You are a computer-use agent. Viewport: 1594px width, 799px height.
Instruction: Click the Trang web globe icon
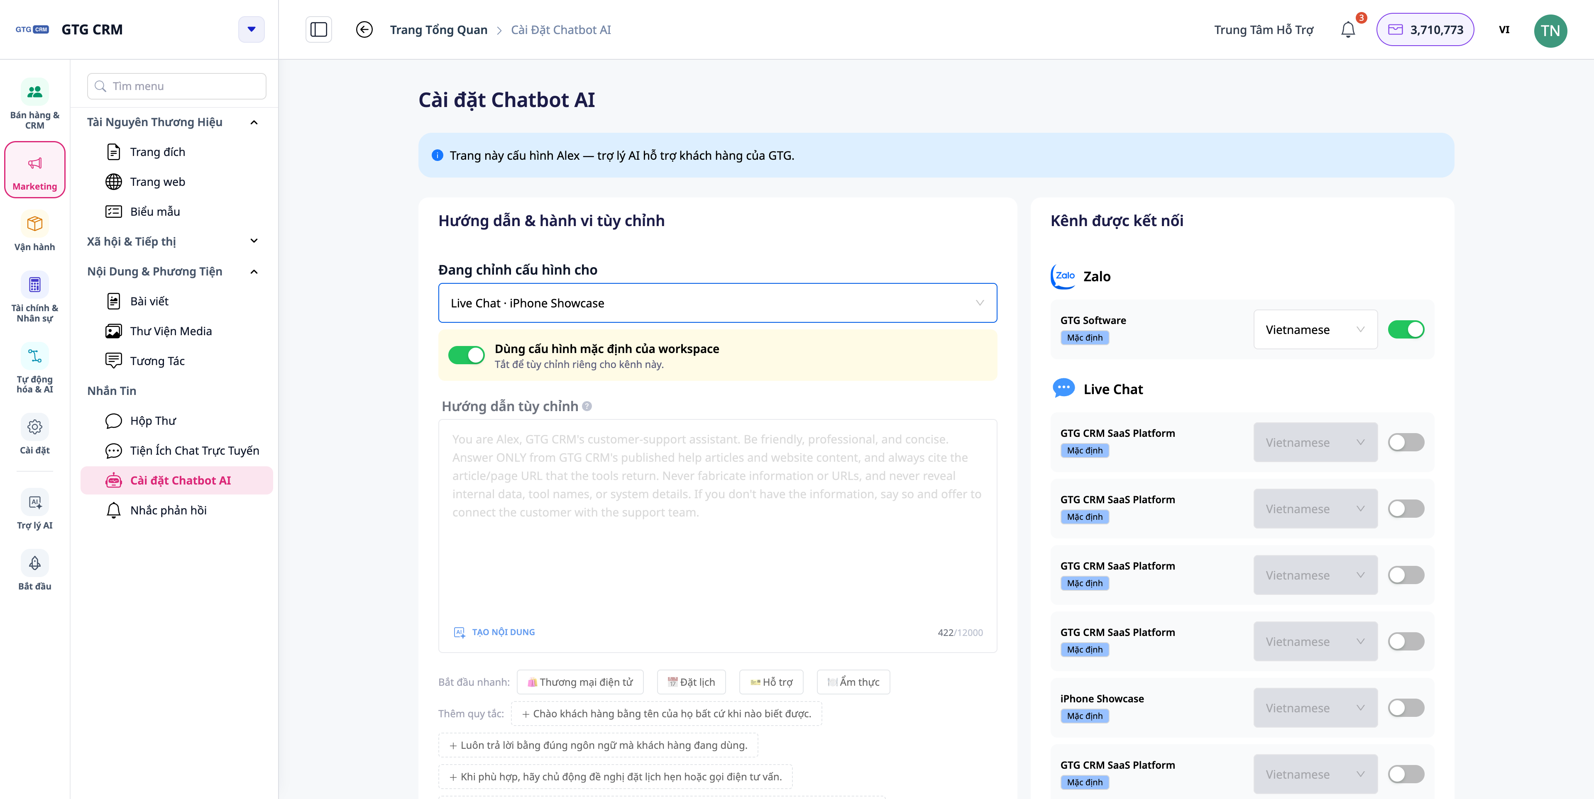[113, 181]
